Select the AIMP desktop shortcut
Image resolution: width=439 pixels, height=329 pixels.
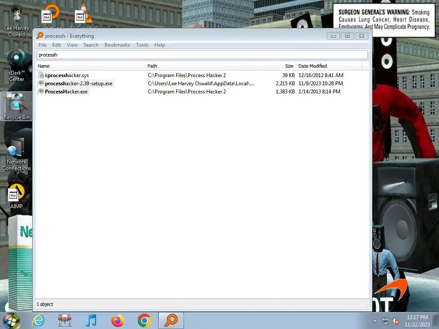[x=16, y=196]
